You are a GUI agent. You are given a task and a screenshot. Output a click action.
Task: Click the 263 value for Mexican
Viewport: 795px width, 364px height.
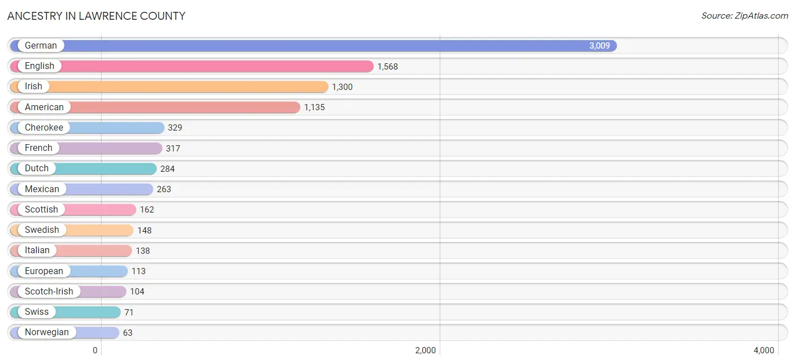[x=164, y=189]
